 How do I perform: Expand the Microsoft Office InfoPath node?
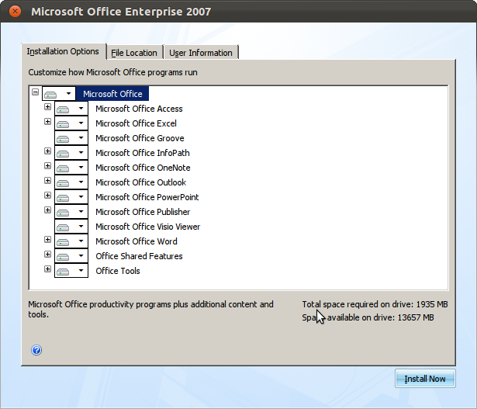click(47, 151)
